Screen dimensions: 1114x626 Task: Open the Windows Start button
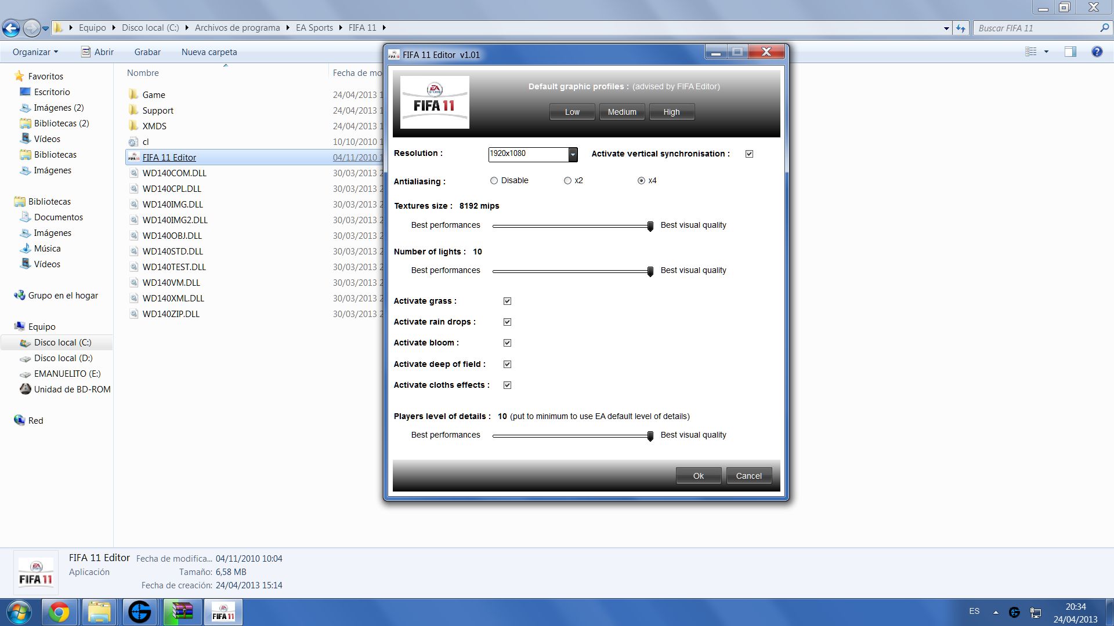click(18, 612)
